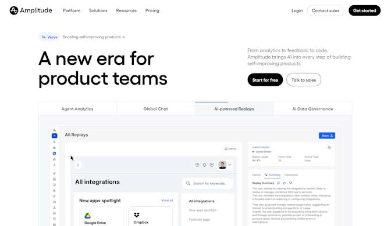
Task: Open the sidebar lightbulb icon
Action: coord(54,196)
